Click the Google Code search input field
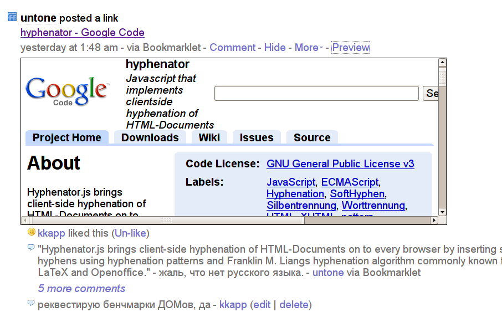This screenshot has width=502, height=312. 316,93
